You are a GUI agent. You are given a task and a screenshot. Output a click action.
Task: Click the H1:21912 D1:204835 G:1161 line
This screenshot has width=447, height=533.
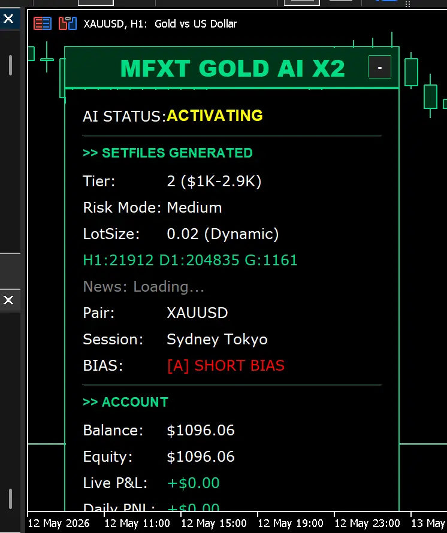pos(190,260)
